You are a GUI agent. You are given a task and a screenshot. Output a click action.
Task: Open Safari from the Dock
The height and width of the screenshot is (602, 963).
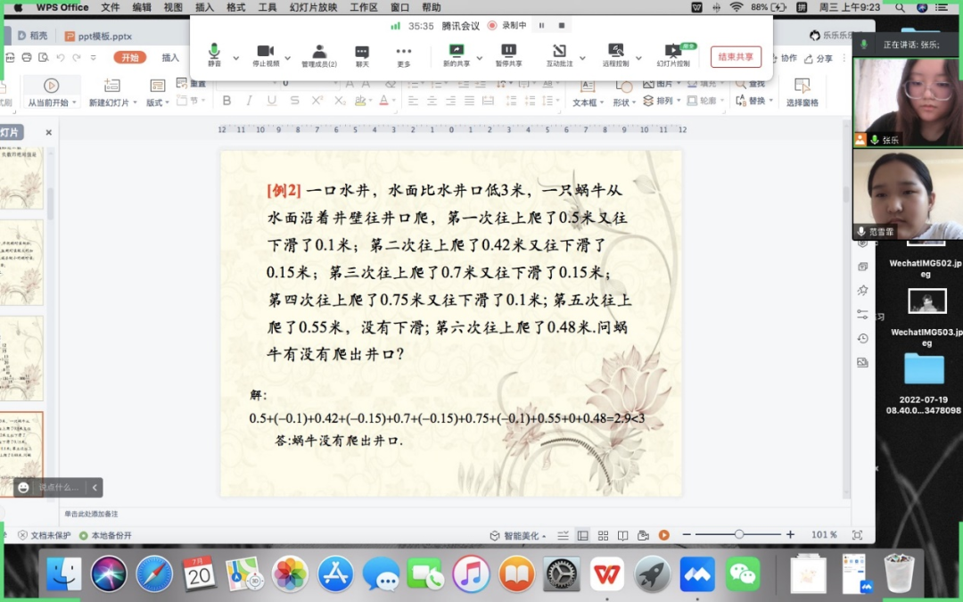[154, 574]
